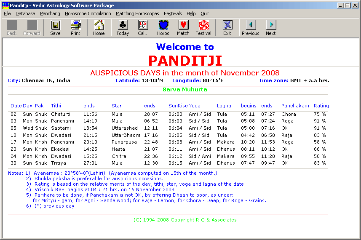361x240 pixels.
Task: Click 'Sid / Ami' yoga cell
Action: pyautogui.click(x=200, y=156)
